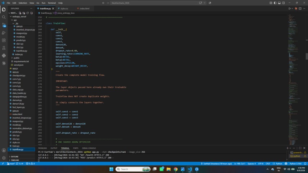The width and height of the screenshot is (308, 173).
Task: Open the File menu
Action: (x=8, y=3)
